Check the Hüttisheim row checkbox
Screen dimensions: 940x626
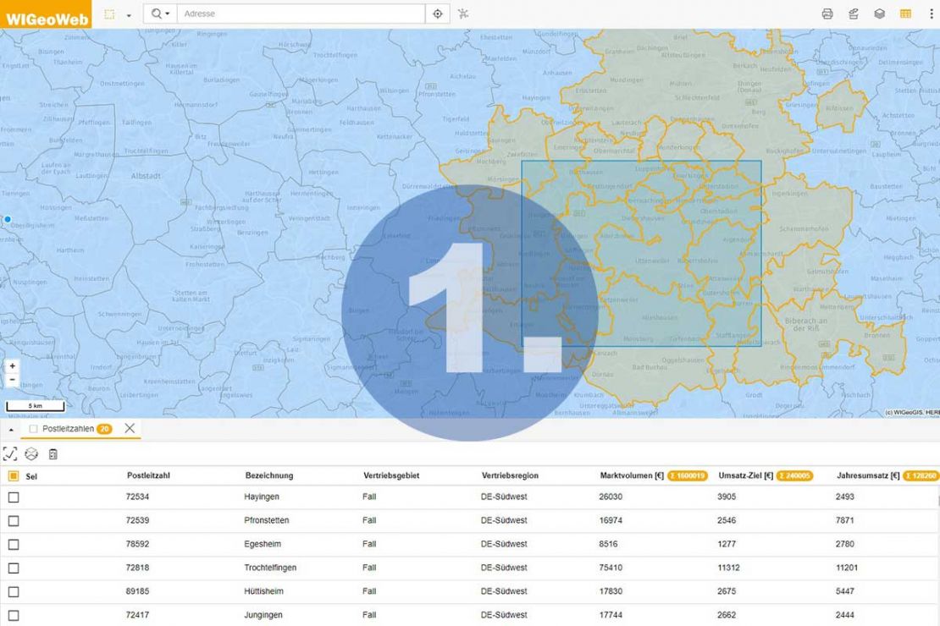tap(14, 592)
